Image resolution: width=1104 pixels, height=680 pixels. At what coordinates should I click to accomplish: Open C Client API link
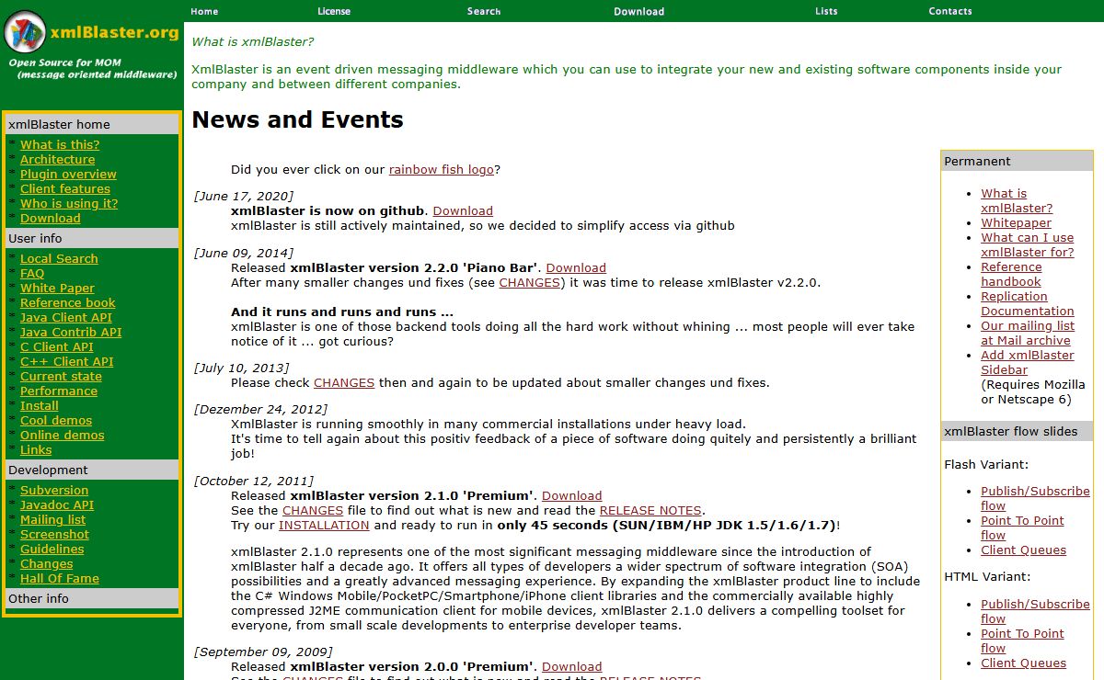[x=57, y=346]
